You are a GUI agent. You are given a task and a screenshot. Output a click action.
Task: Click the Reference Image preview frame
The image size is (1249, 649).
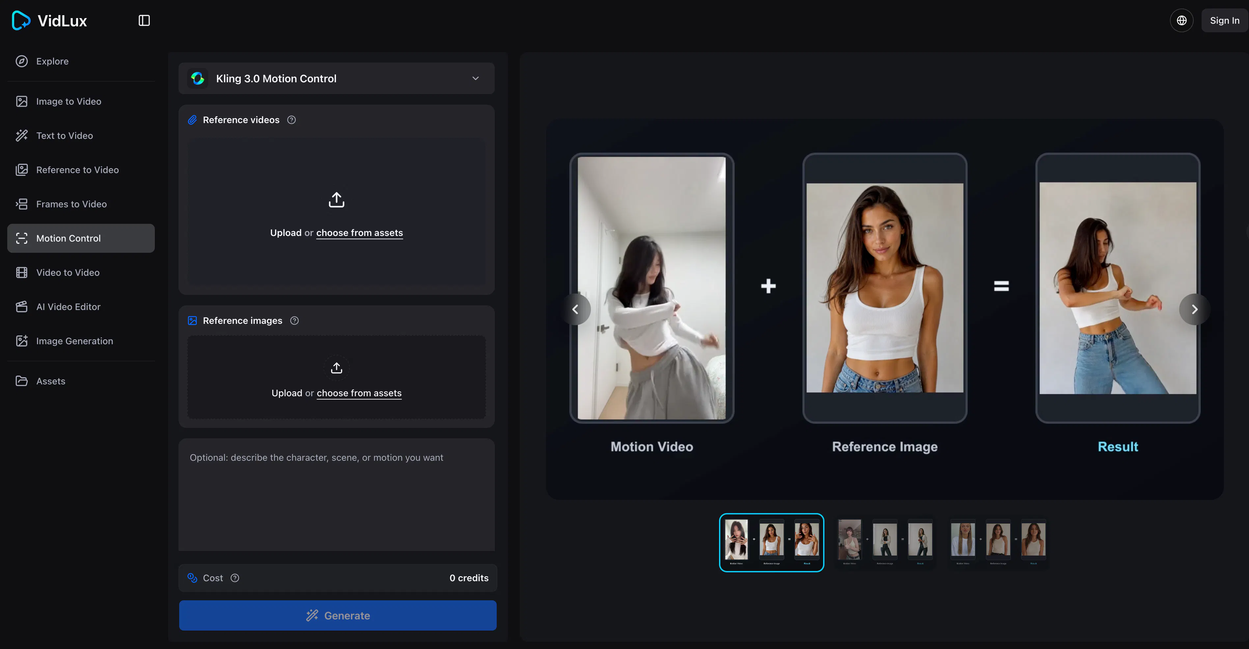tap(885, 288)
